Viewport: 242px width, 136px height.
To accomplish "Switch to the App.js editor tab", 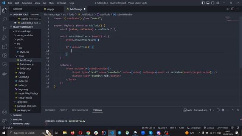I will click(50, 9).
